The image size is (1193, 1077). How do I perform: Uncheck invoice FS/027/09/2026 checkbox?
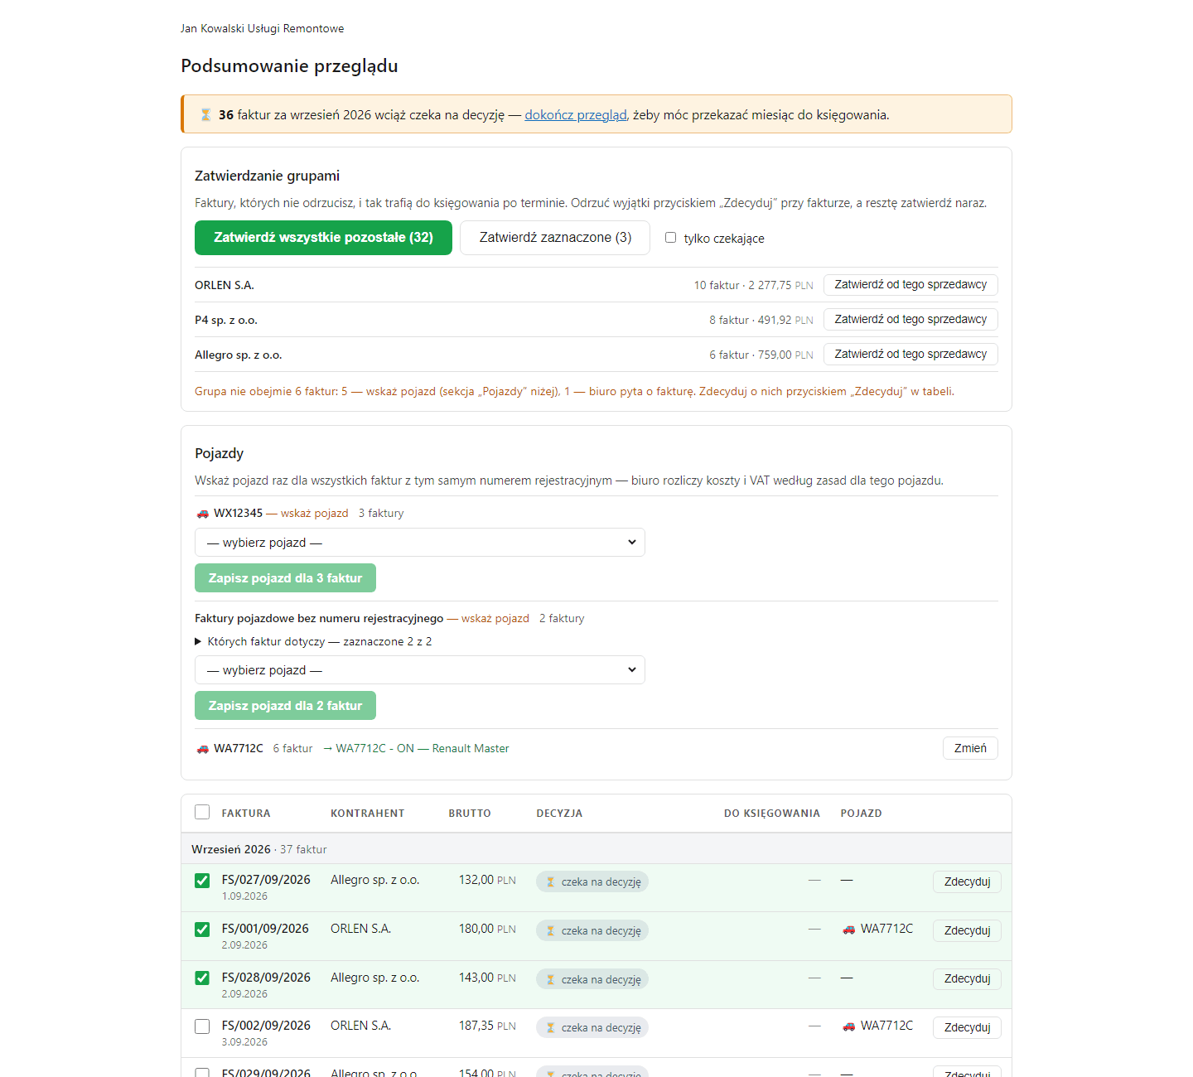202,881
